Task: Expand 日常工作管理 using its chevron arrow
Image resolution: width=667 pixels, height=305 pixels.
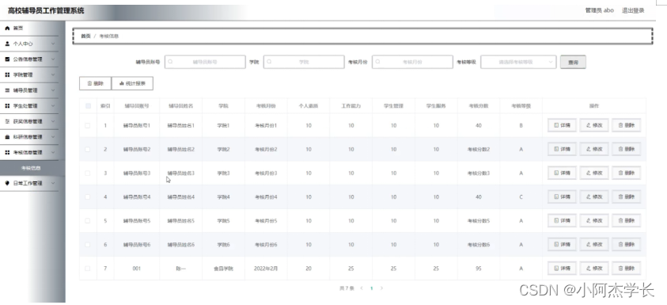Action: click(x=53, y=183)
